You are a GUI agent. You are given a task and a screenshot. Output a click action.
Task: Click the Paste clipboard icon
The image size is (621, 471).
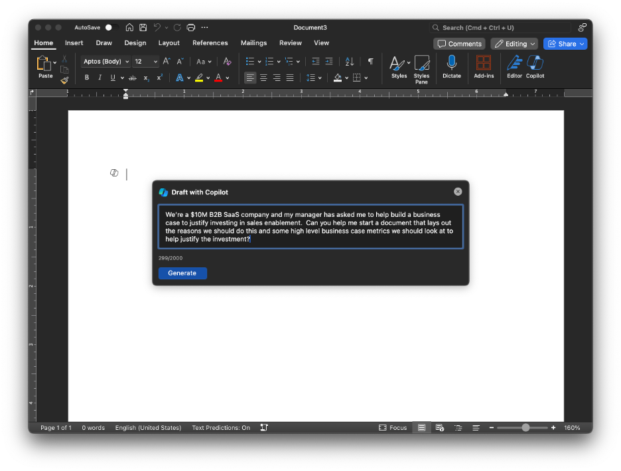pyautogui.click(x=44, y=64)
